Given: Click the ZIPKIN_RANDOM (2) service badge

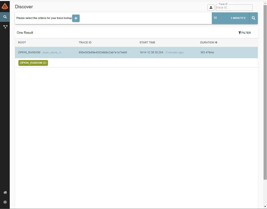Looking at the screenshot, I should tap(33, 63).
